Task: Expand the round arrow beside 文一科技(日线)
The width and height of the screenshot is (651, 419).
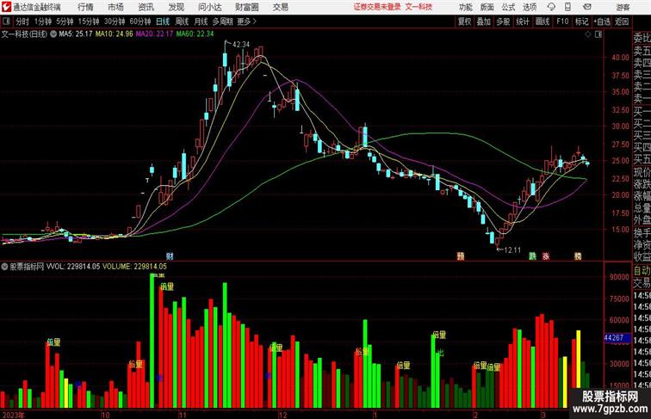Action: pyautogui.click(x=53, y=34)
